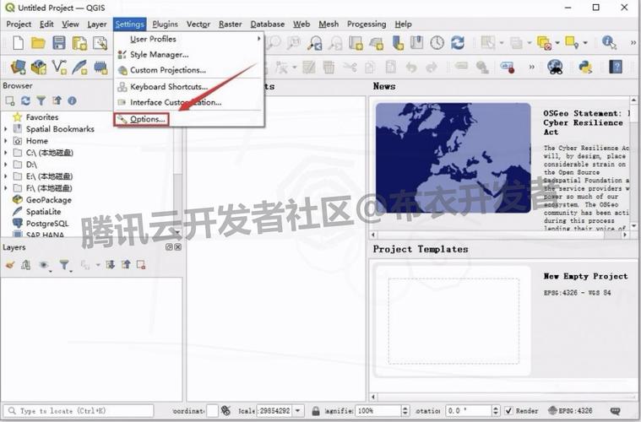
Task: Click the New Project blank page icon
Action: tap(18, 42)
